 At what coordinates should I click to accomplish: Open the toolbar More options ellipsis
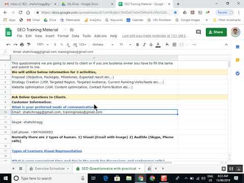tap(194, 45)
